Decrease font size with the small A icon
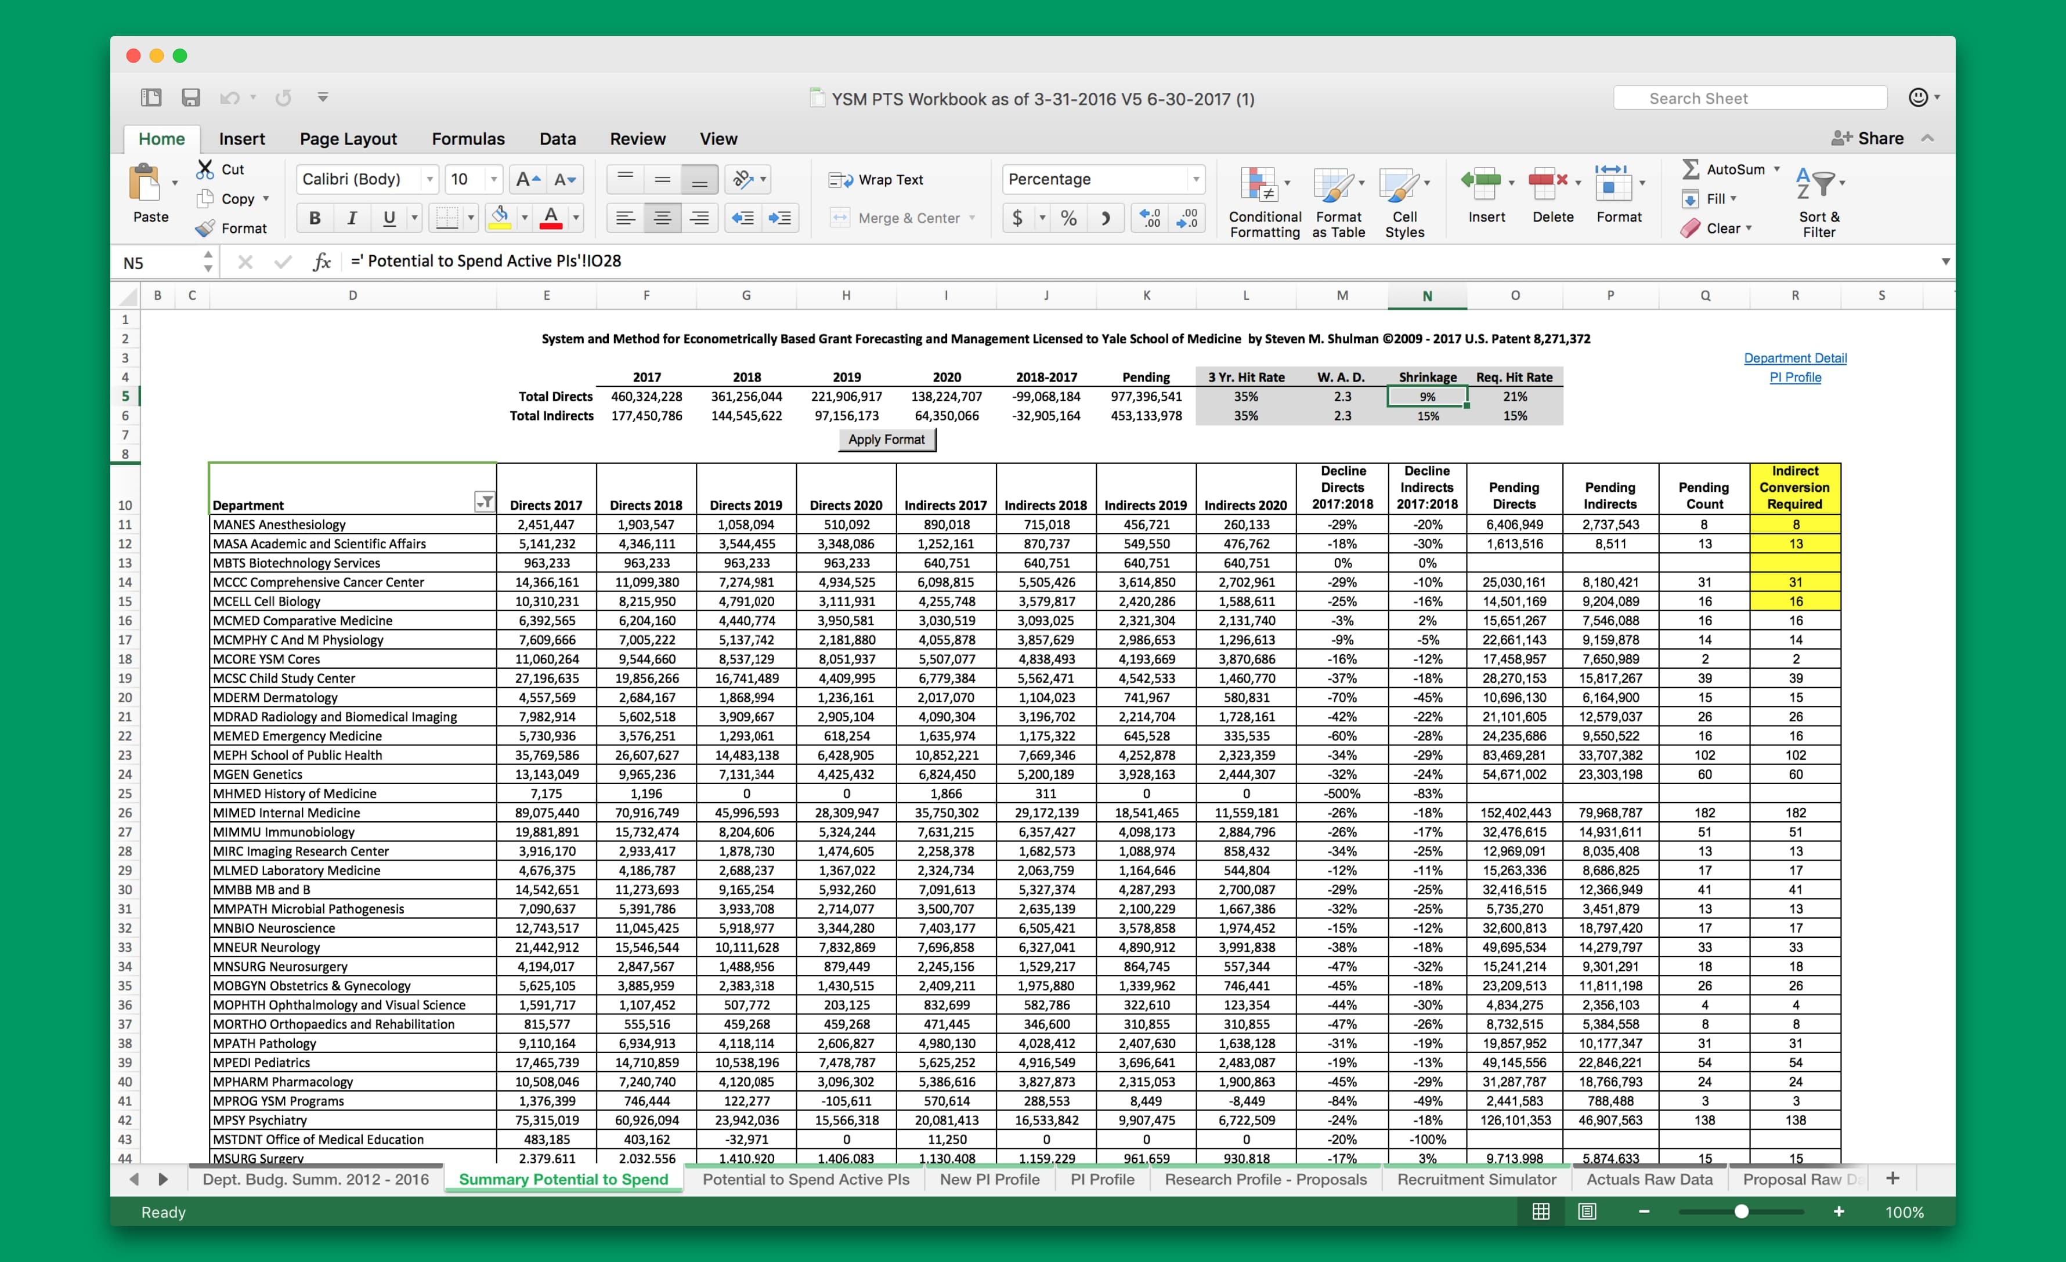The image size is (2066, 1262). point(564,179)
